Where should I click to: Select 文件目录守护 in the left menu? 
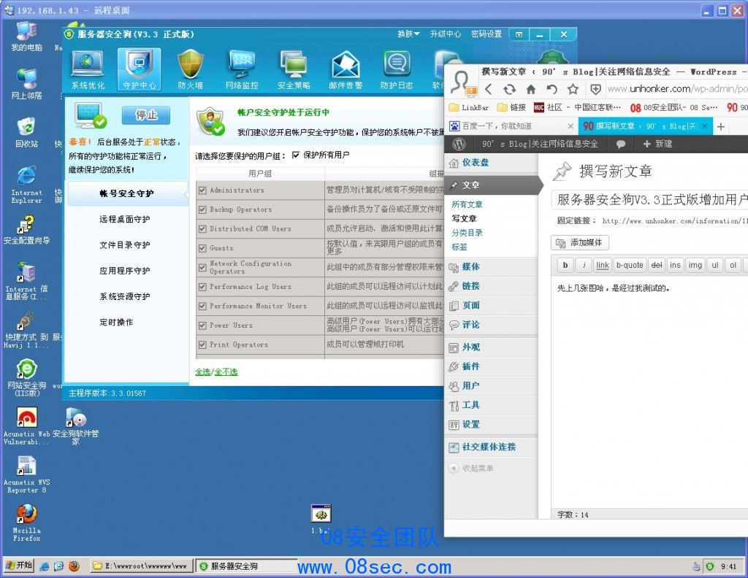(x=124, y=245)
